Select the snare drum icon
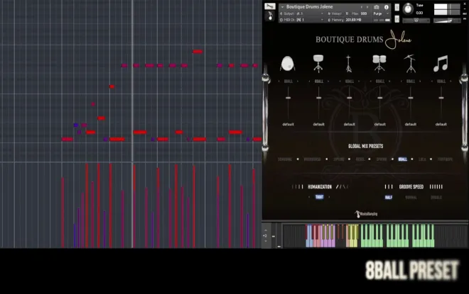This screenshot has height=294, width=469. pyautogui.click(x=318, y=64)
